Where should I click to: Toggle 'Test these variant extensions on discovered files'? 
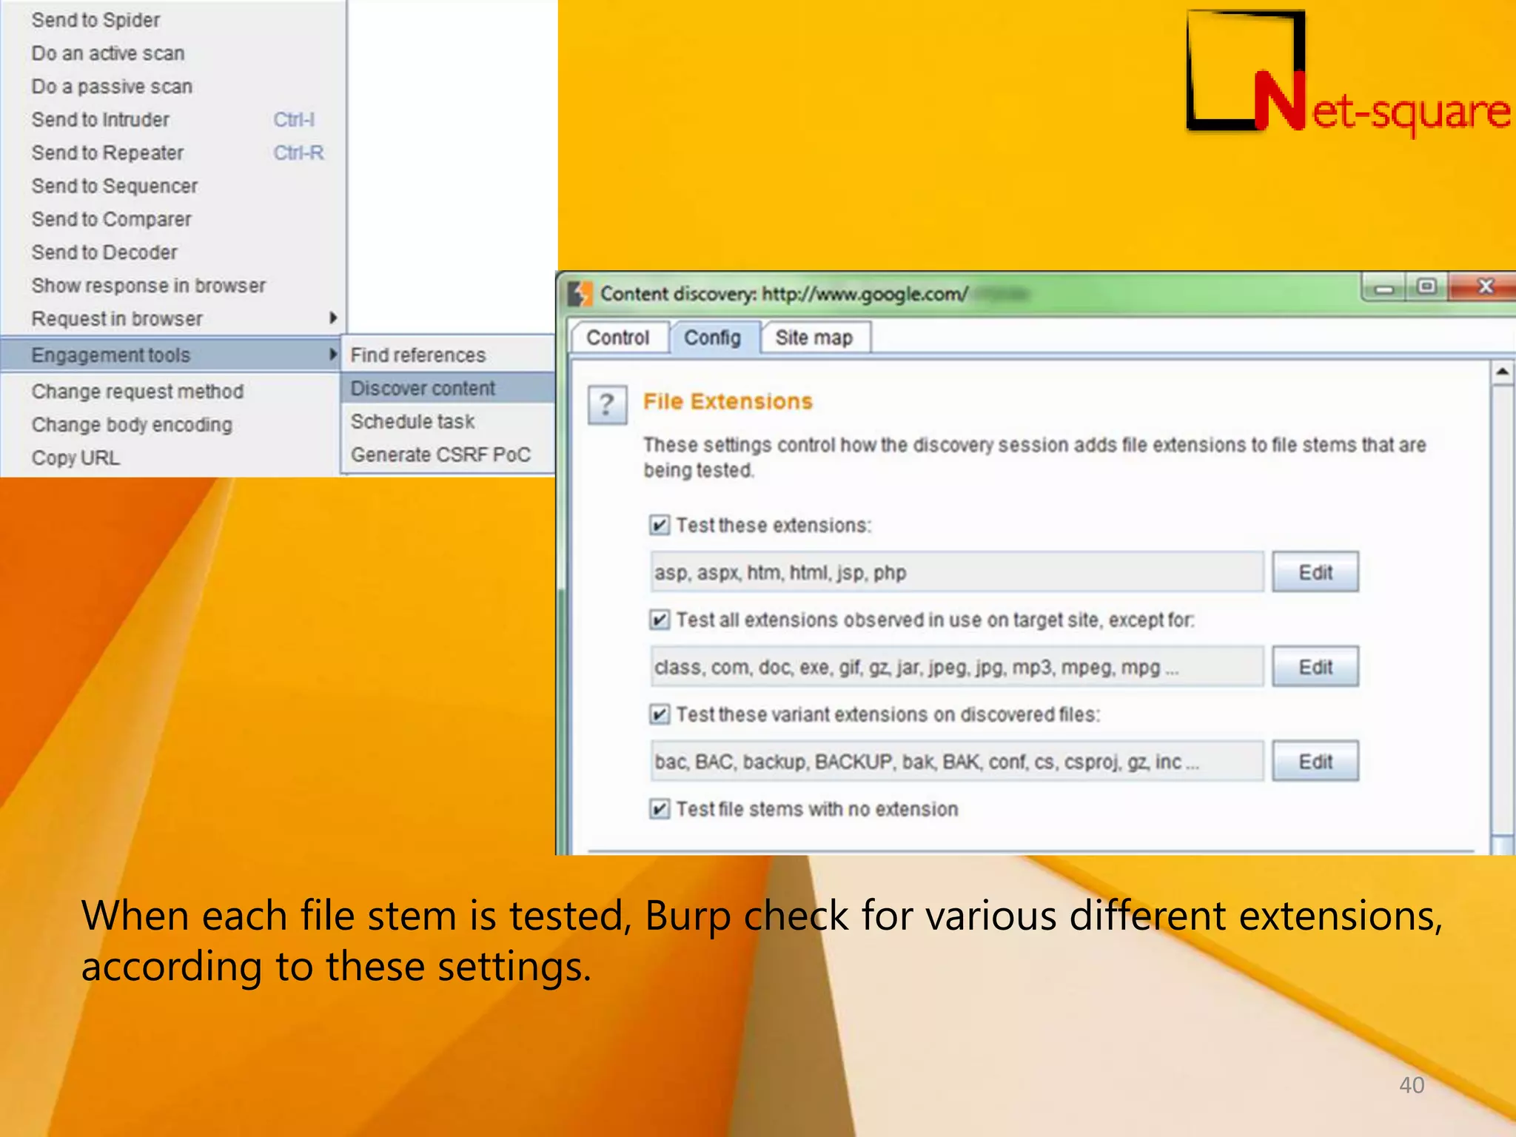[659, 714]
